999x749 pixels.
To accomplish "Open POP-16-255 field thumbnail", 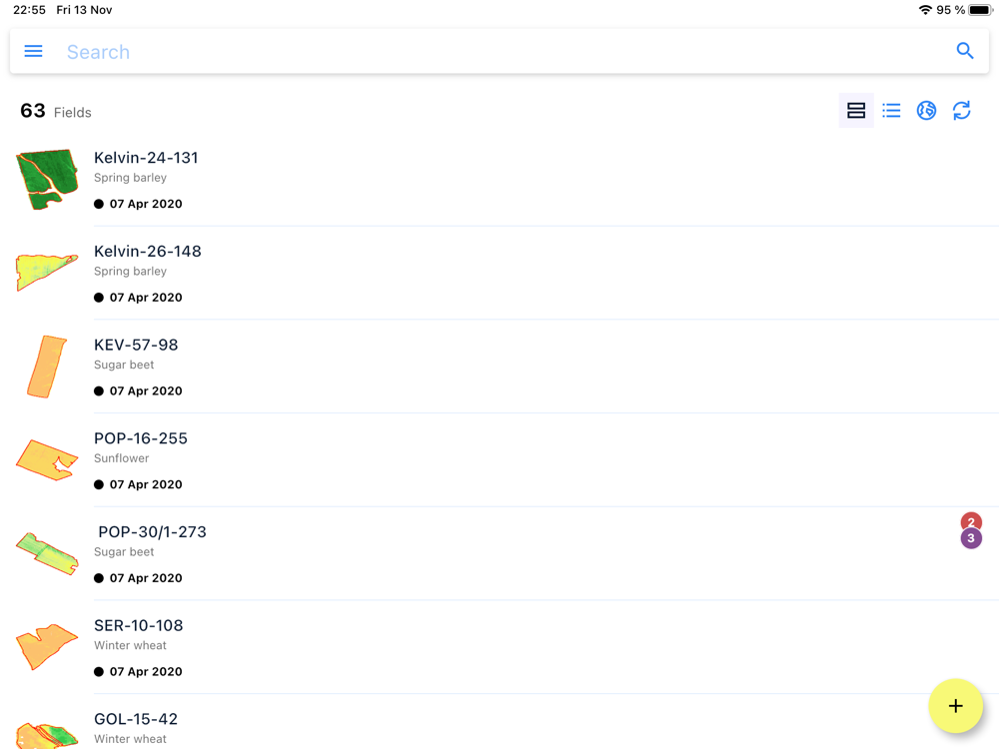I will point(47,459).
